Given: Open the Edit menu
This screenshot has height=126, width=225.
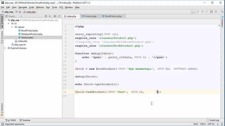Looking at the screenshot, I should tap(8, 7).
